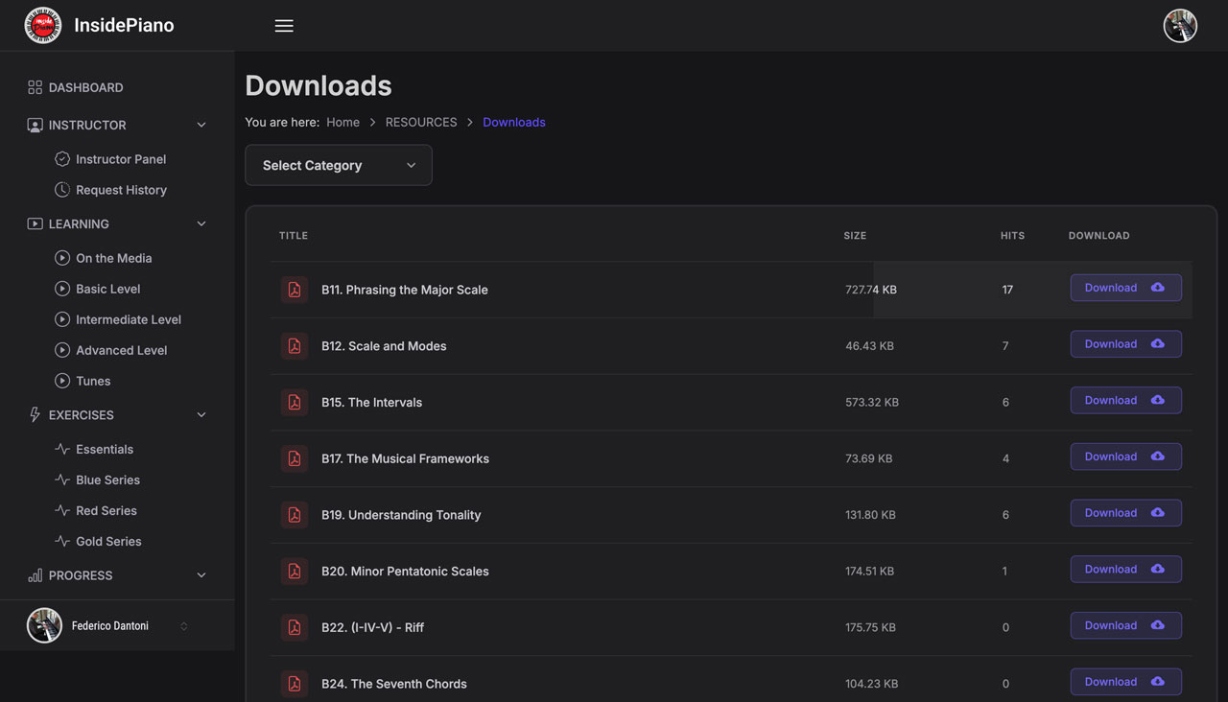Open Federico Dantoni account switcher arrows
The height and width of the screenshot is (702, 1228).
tap(183, 626)
